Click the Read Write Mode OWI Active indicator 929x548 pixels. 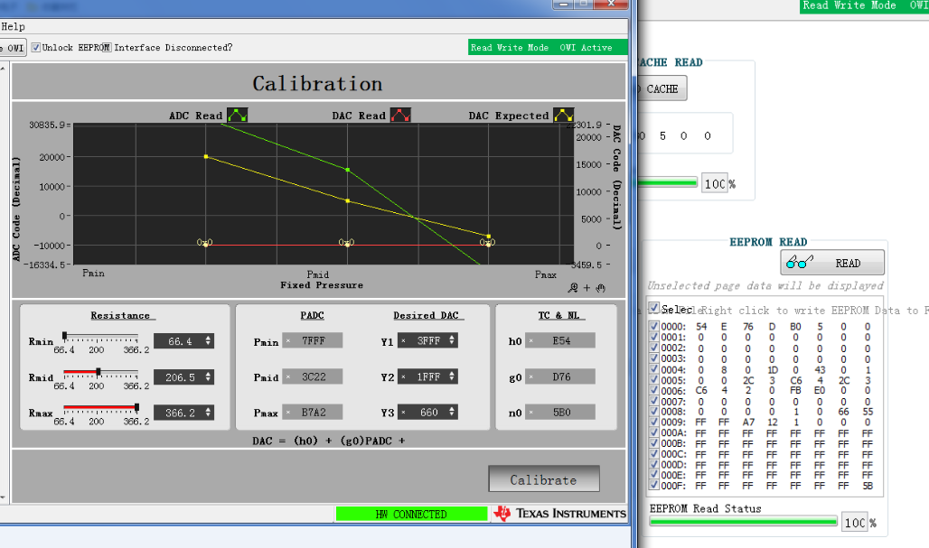(x=548, y=47)
